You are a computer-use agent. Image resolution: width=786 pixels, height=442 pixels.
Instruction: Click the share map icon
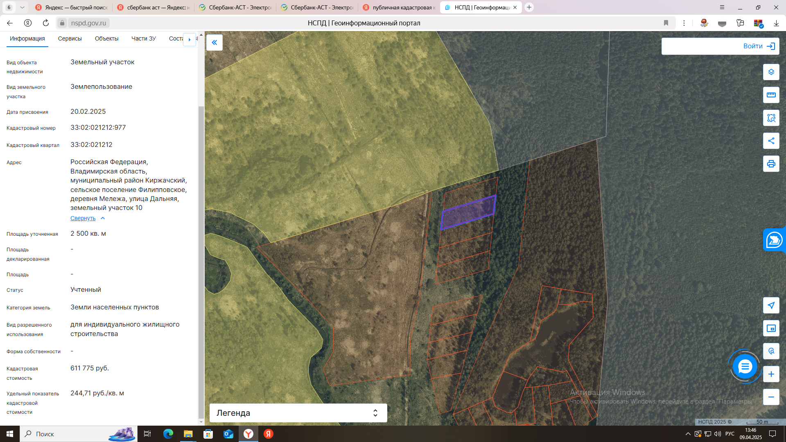click(x=771, y=141)
